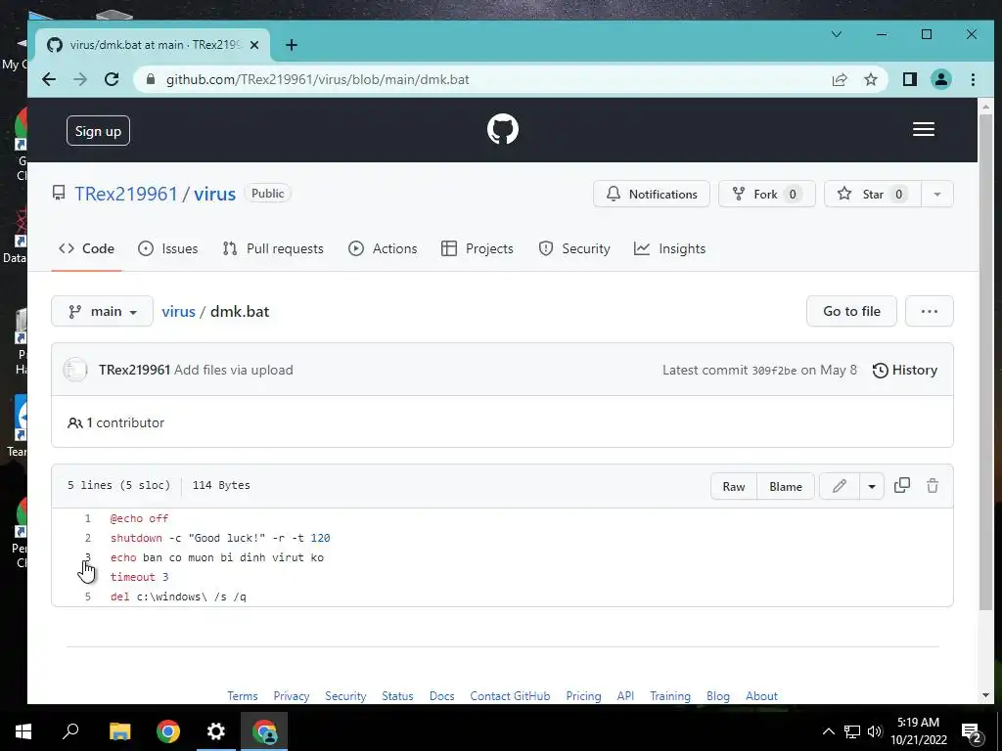Open the edit options dropdown arrow

click(x=872, y=486)
